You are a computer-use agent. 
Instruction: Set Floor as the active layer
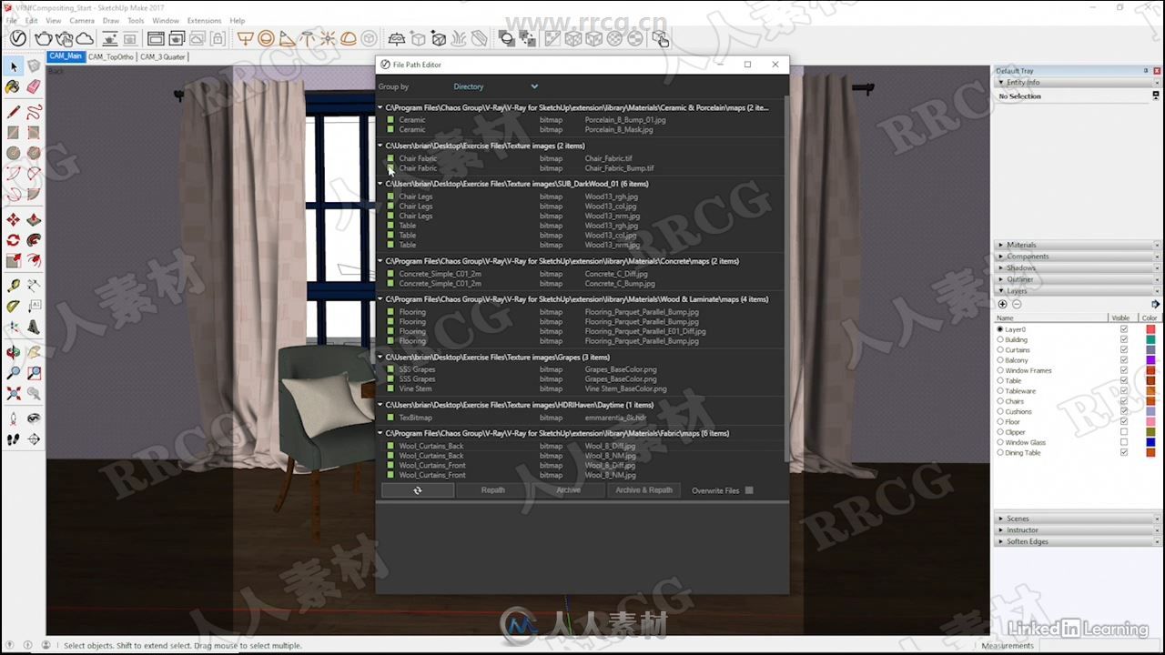(1000, 422)
